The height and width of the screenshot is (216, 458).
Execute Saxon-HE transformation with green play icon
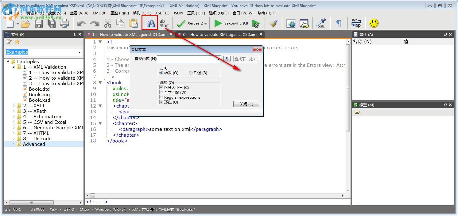[218, 23]
